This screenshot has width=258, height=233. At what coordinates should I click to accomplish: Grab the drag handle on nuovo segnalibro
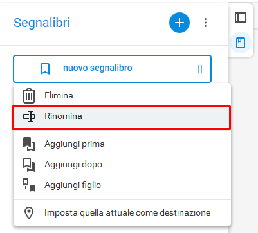pos(200,69)
